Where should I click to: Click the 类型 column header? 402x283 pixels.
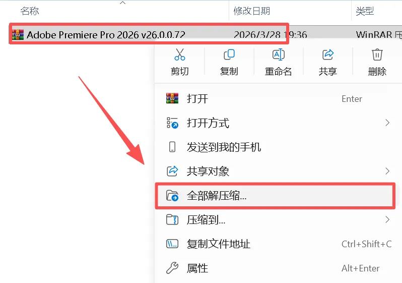click(365, 11)
